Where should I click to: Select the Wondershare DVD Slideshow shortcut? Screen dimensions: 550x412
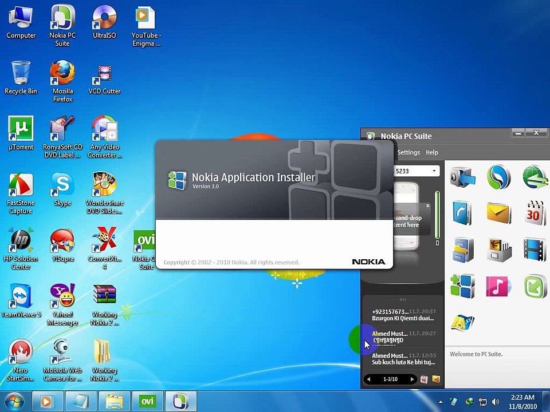[x=104, y=193]
